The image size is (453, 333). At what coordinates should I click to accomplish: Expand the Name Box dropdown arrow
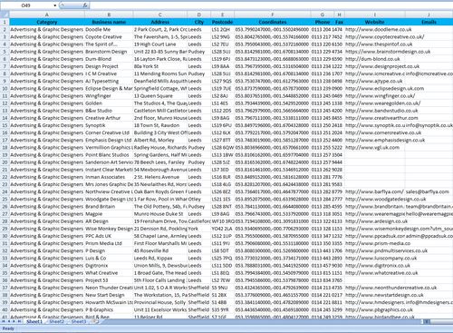click(x=55, y=5)
